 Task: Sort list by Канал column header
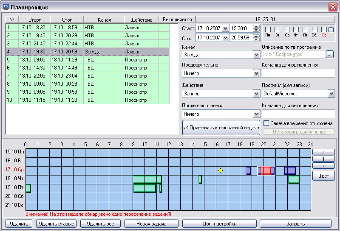click(x=104, y=19)
